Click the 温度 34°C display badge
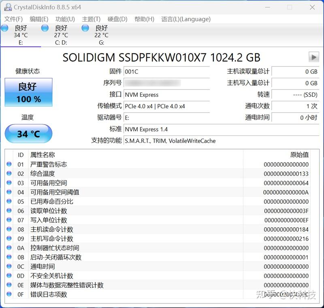Screen dimensions: 324x308 (28, 133)
